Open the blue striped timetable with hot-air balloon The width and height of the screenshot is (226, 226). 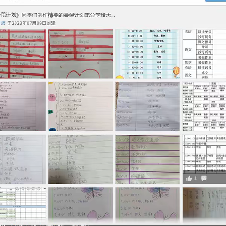click(x=147, y=54)
